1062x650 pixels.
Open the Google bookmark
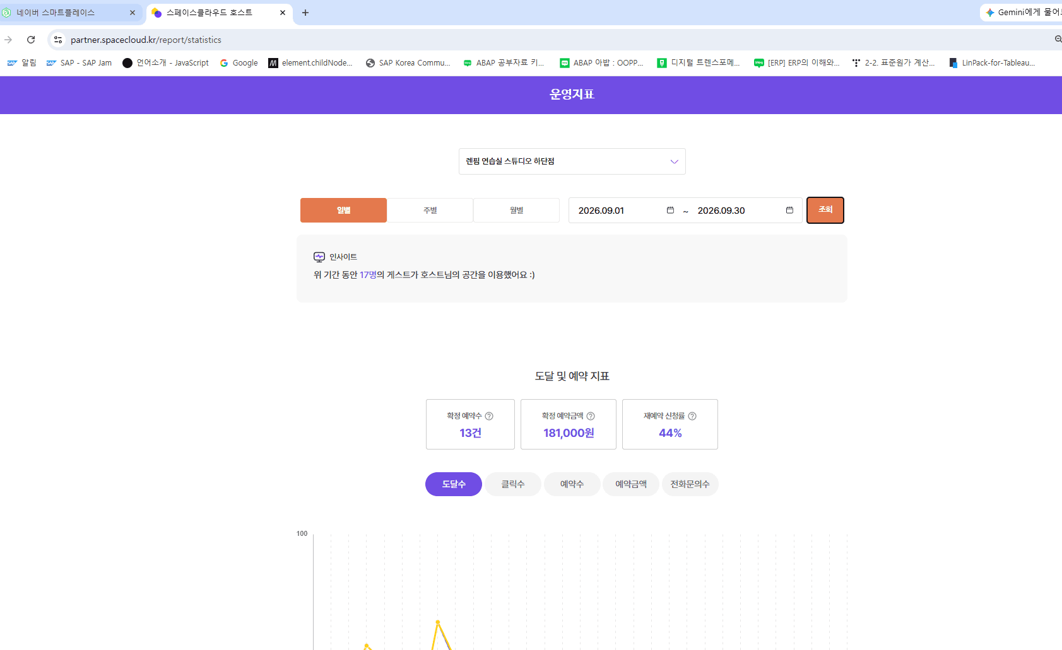[239, 63]
